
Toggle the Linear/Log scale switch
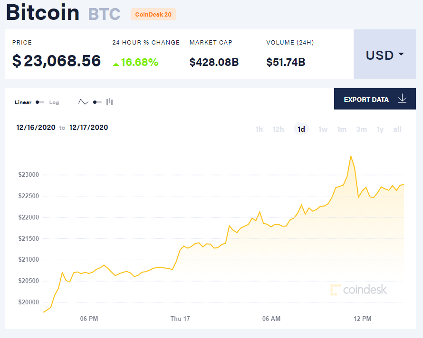coord(40,102)
